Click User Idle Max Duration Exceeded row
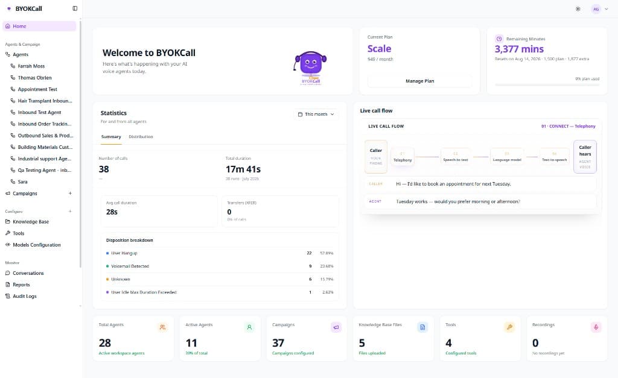This screenshot has height=378, width=618. 220,292
